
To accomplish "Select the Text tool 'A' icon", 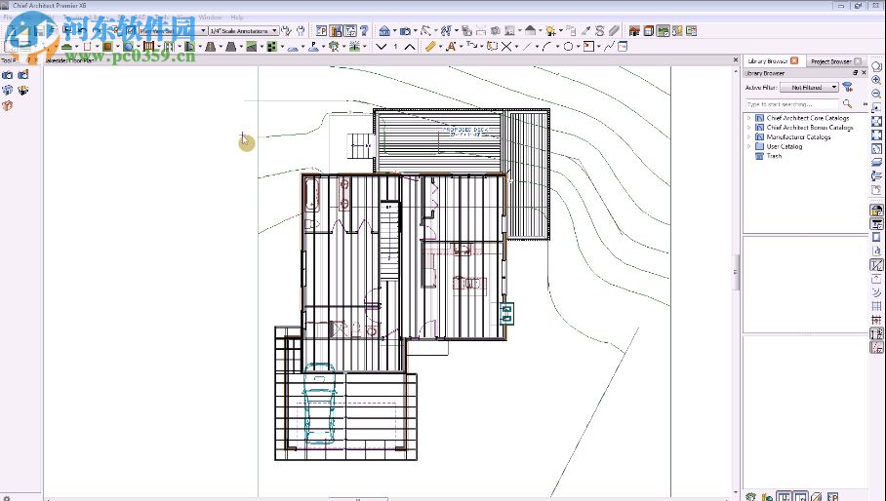I will coord(451,47).
